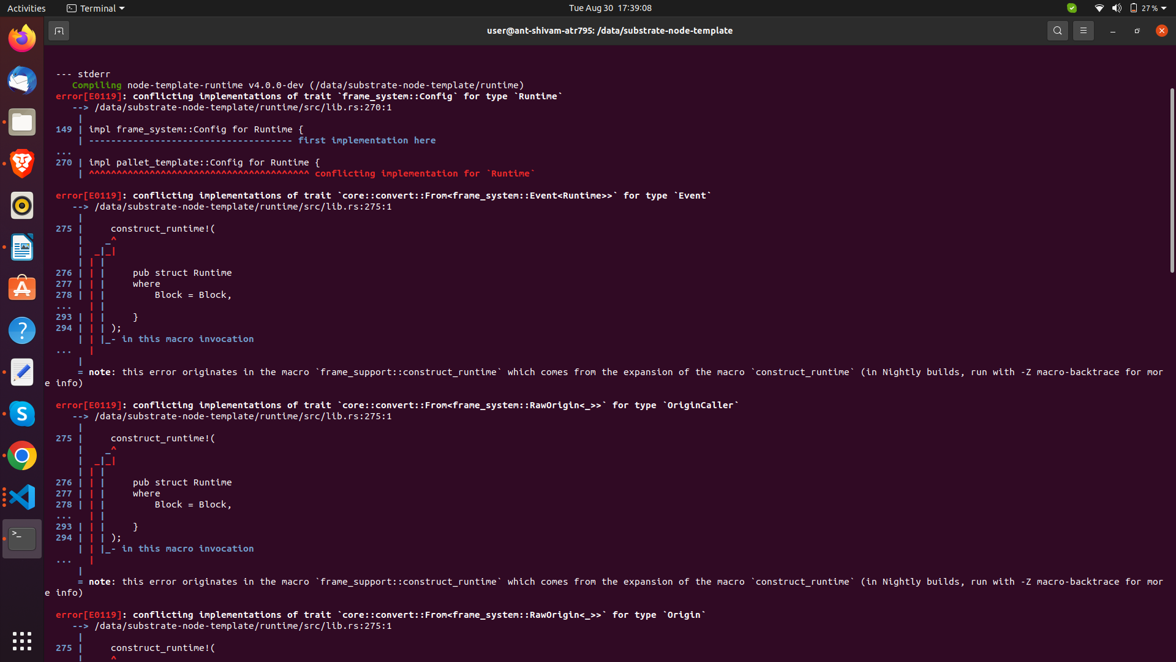This screenshot has width=1176, height=662.
Task: Click the terminal vertical scrollbar
Action: tap(1172, 181)
